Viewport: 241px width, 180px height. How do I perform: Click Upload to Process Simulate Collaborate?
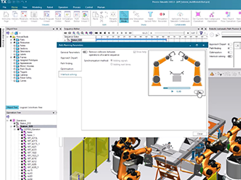[x=180, y=16]
